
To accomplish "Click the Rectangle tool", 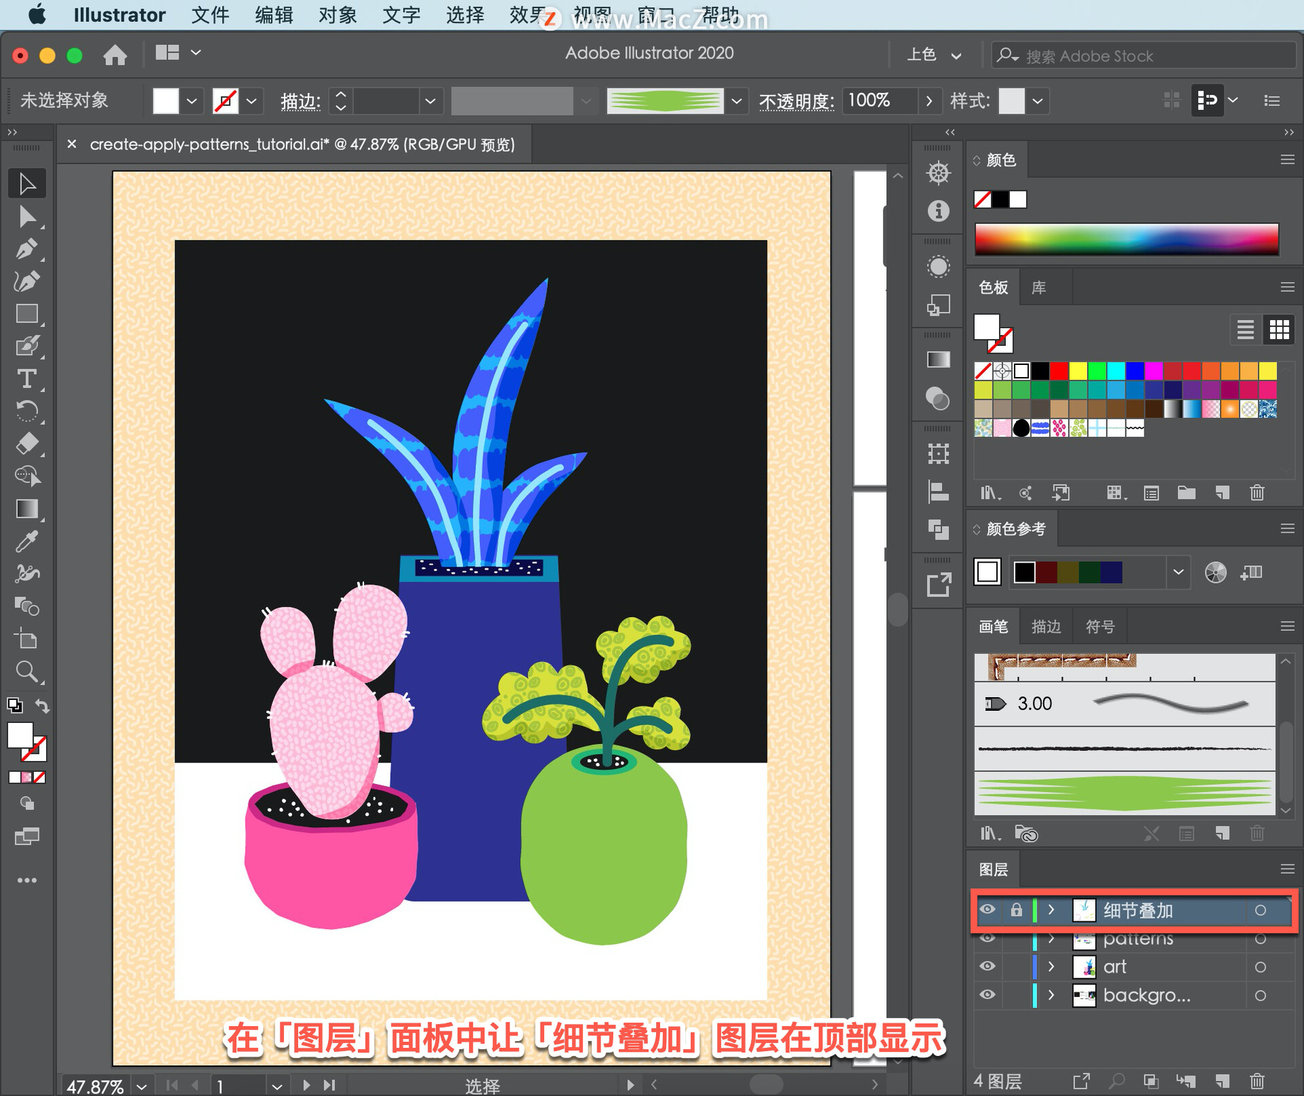I will pos(26,314).
